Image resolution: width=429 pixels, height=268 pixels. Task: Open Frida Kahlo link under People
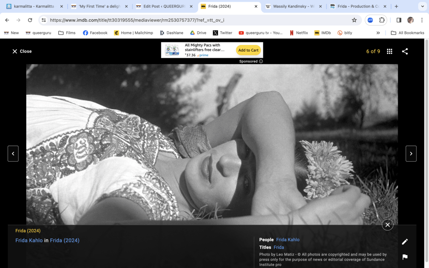(x=288, y=240)
